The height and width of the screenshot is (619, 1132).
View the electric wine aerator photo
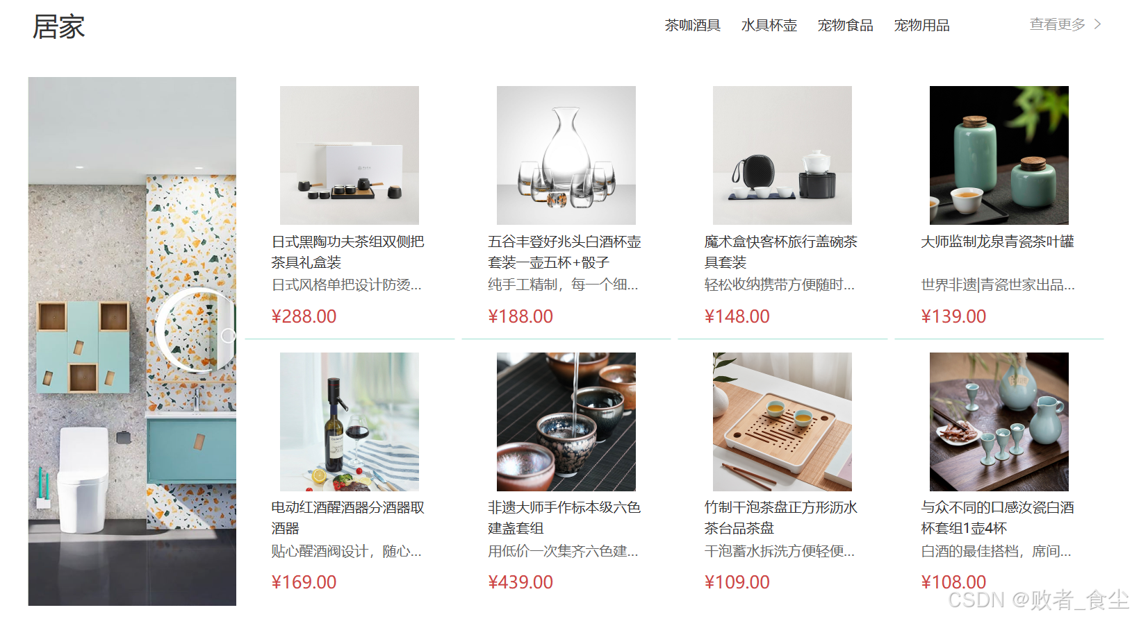click(350, 422)
